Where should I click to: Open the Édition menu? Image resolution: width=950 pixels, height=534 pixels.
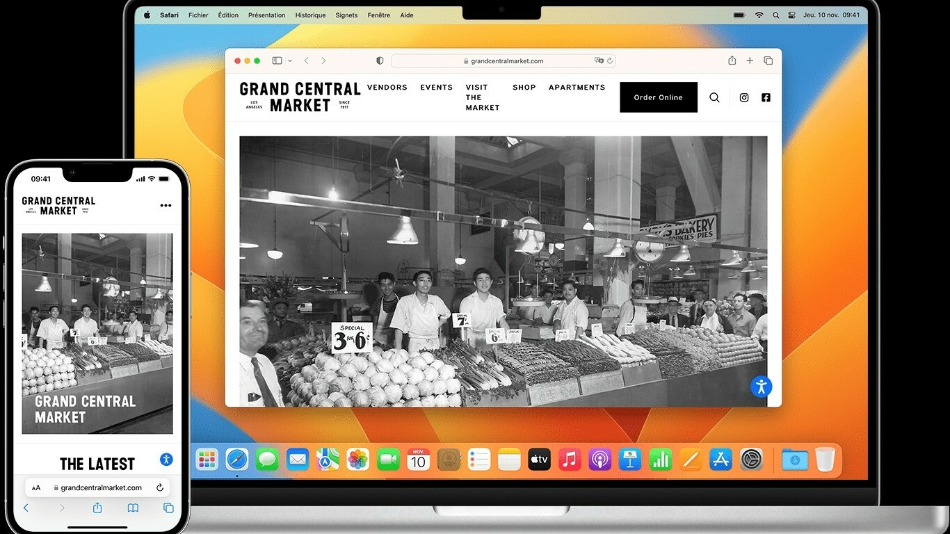point(228,15)
